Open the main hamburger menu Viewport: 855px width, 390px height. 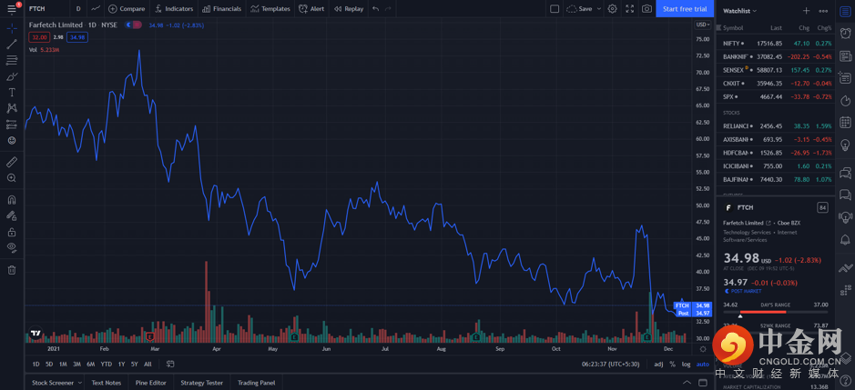click(12, 9)
